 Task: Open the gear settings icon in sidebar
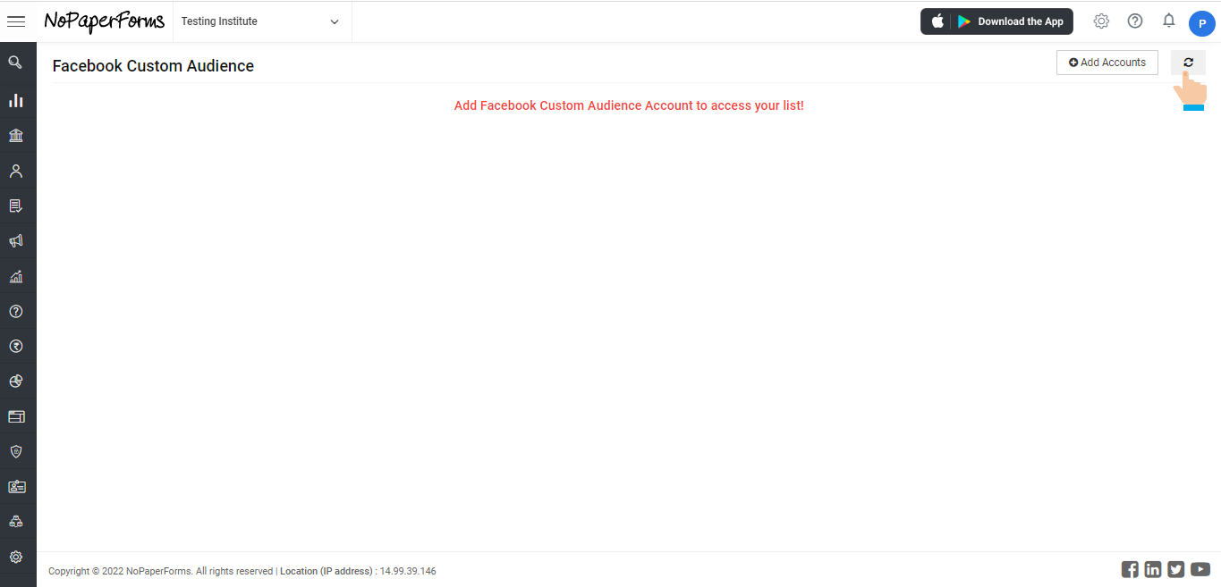(x=15, y=558)
